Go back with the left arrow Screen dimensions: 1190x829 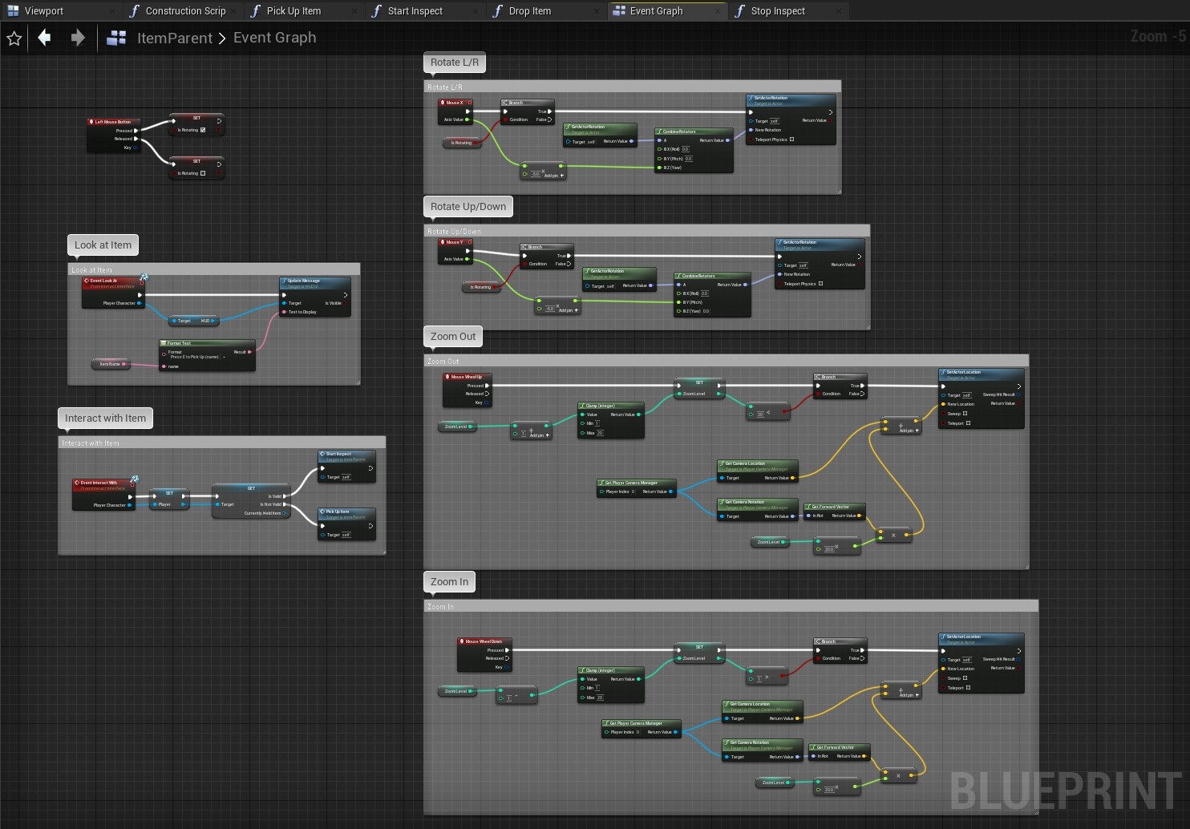coord(44,38)
